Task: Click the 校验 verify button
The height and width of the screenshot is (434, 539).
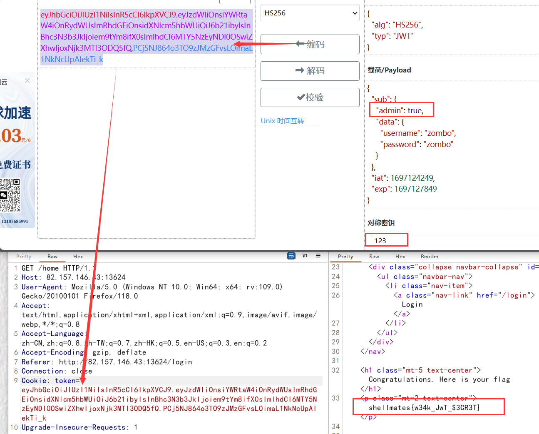Action: (310, 97)
